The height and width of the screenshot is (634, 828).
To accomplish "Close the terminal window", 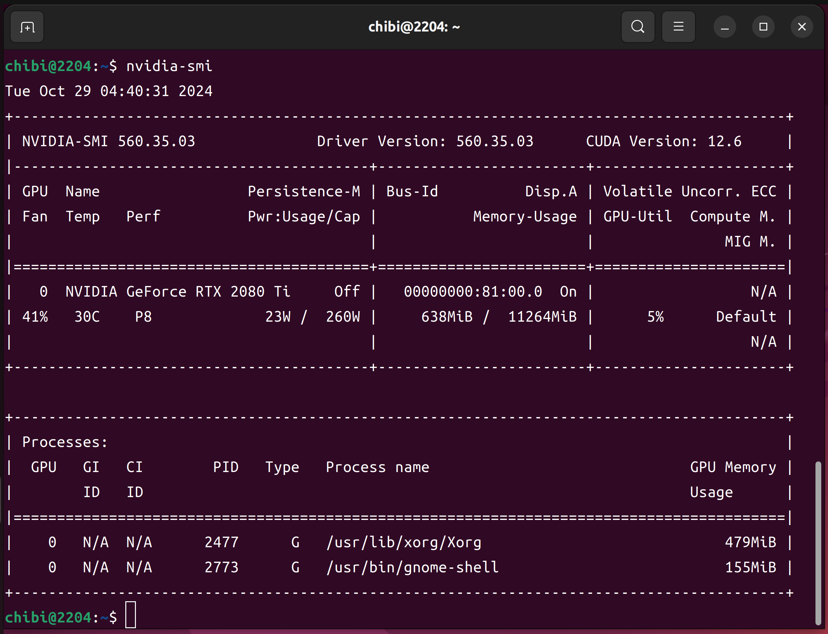I will 802,27.
